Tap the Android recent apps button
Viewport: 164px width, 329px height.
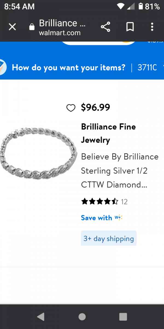pos(123,317)
